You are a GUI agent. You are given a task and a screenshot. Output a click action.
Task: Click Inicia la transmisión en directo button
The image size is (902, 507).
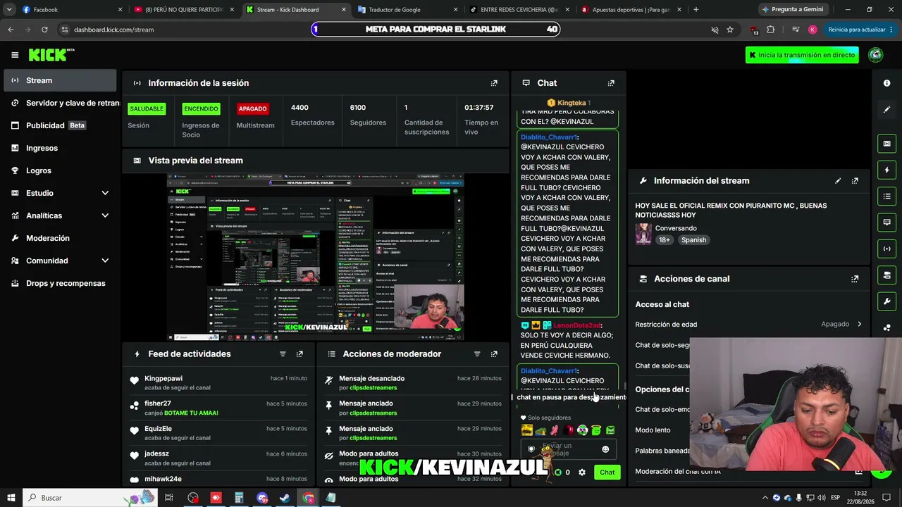point(802,55)
